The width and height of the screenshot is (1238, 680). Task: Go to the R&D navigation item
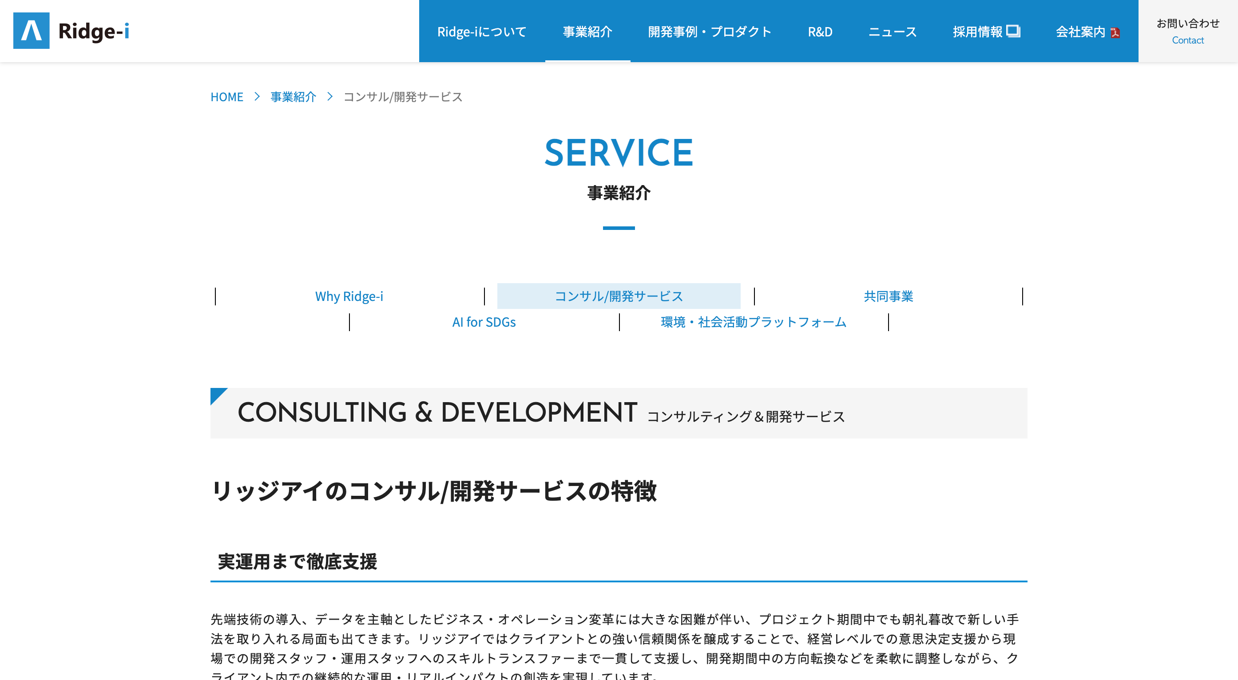[x=820, y=32]
